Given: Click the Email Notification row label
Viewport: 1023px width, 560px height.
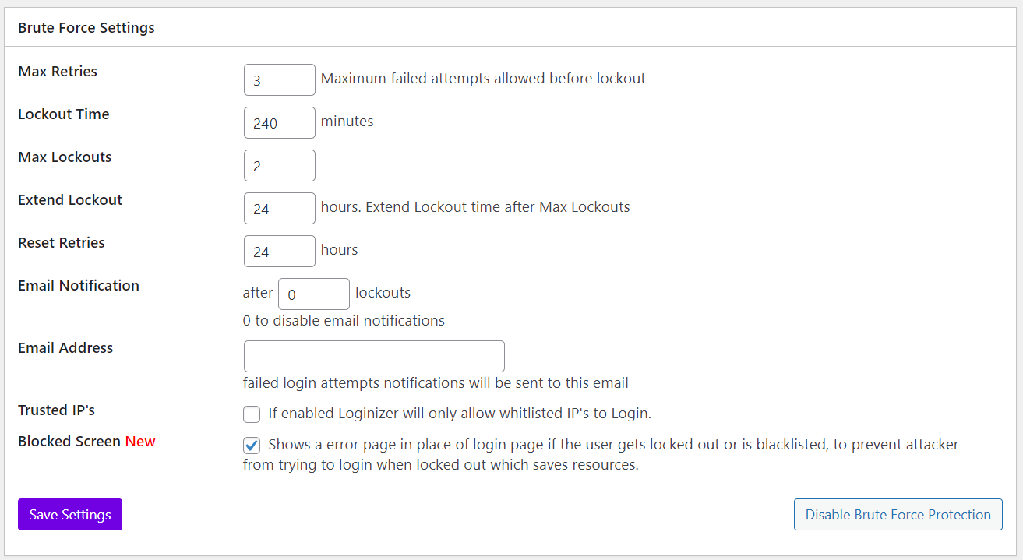Looking at the screenshot, I should click(79, 286).
